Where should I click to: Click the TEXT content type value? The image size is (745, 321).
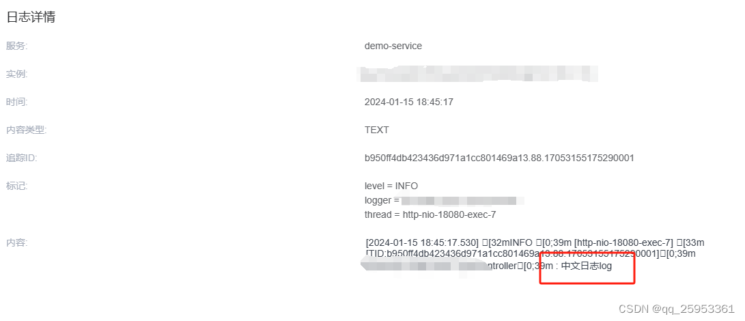[377, 130]
